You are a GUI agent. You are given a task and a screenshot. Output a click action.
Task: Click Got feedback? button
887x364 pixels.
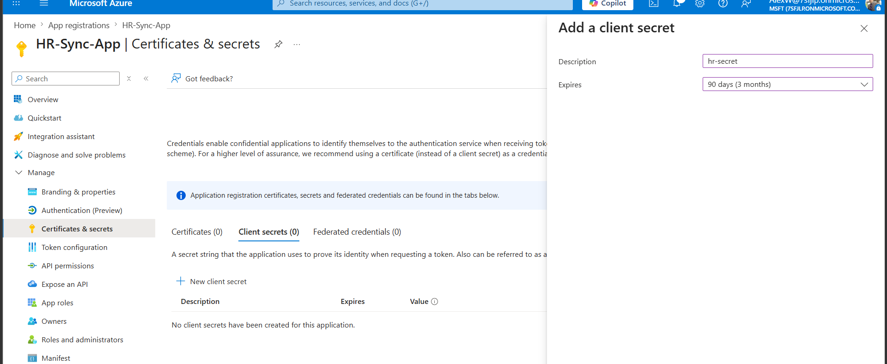(x=202, y=79)
